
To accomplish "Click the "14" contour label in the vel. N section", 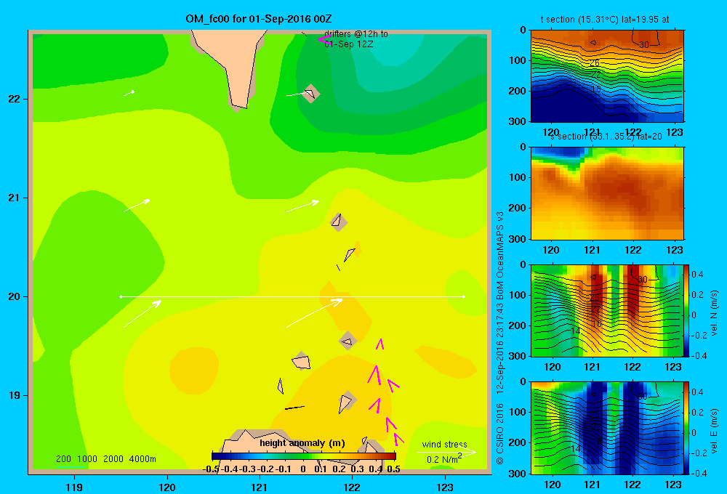I will (575, 331).
